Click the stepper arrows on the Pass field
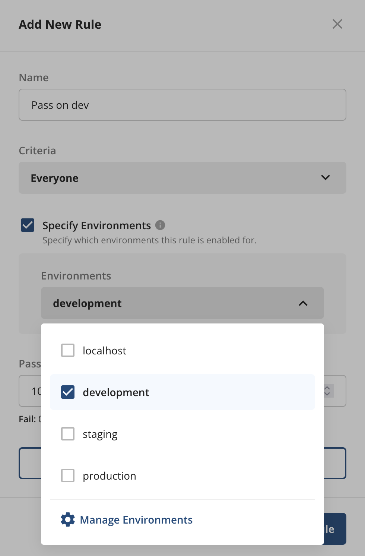The height and width of the screenshot is (556, 365). pos(327,391)
